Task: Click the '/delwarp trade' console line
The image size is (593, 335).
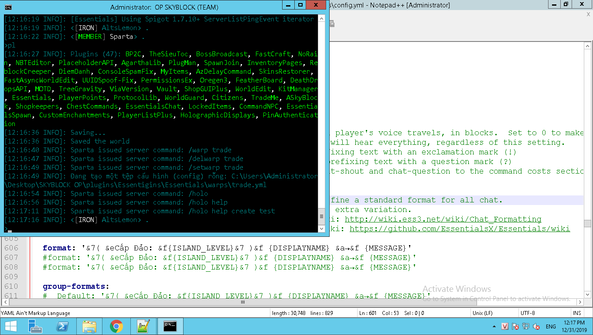Action: click(124, 159)
